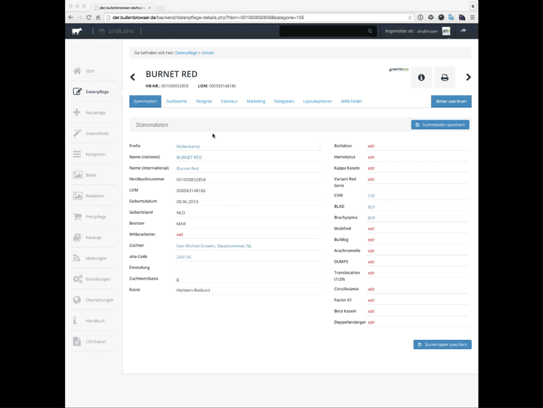Image resolution: width=543 pixels, height=408 pixels.
Task: Switch to the Pedigree tab
Action: [x=204, y=101]
